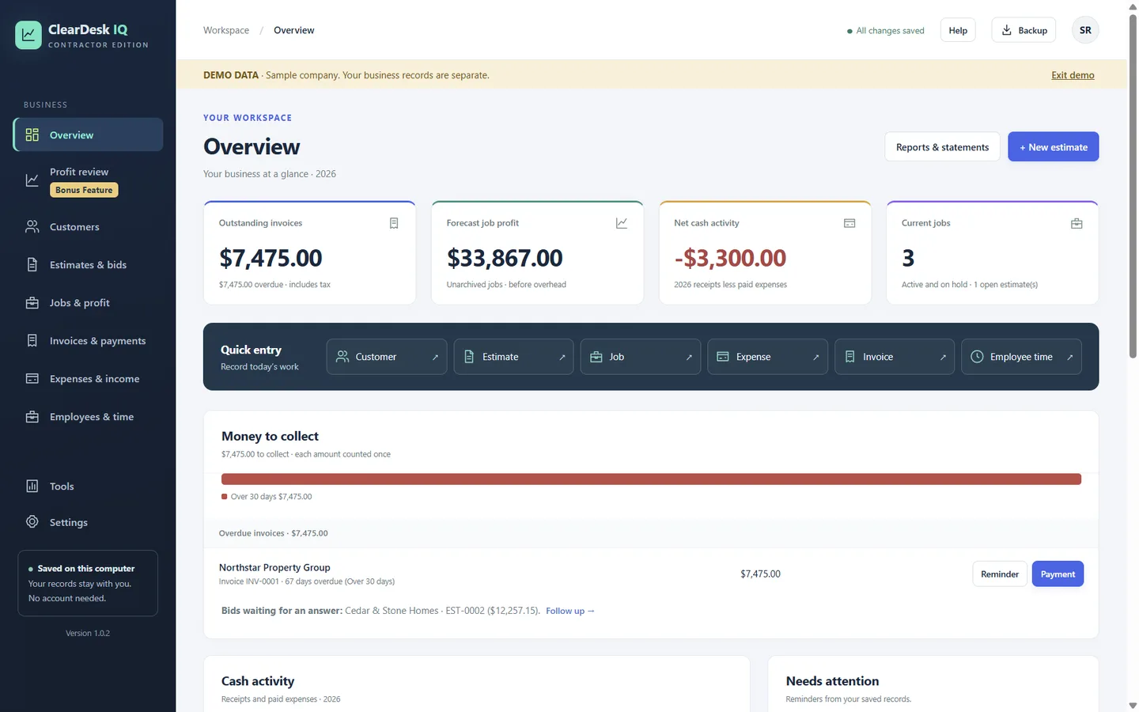This screenshot has width=1139, height=712.
Task: Click the Exit demo link
Action: click(x=1073, y=75)
